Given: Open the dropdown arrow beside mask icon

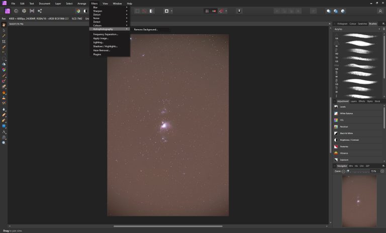Looking at the screenshot, I should tap(171, 11).
